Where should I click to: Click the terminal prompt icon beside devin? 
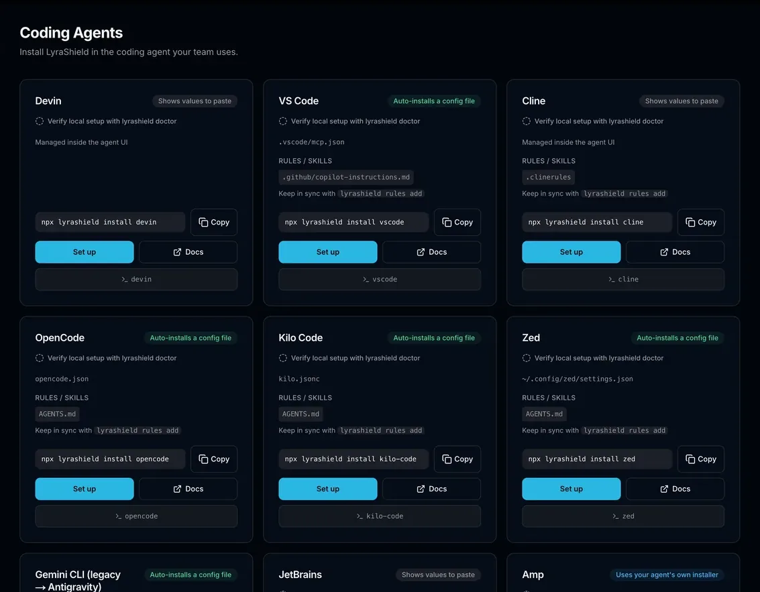click(x=125, y=280)
